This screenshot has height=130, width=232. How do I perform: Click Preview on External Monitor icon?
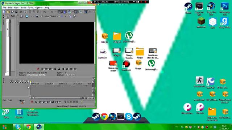click(x=27, y=16)
